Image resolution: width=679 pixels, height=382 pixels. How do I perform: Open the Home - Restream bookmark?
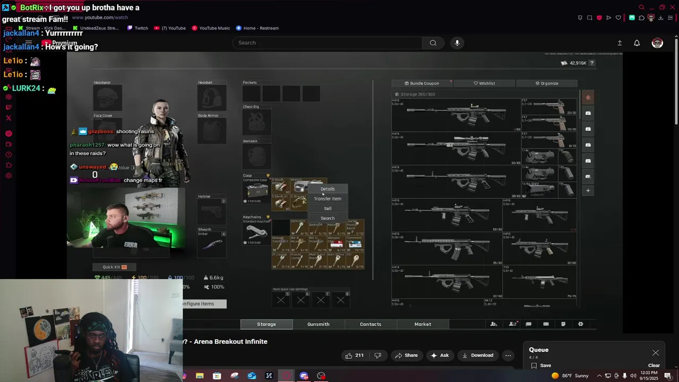point(257,28)
